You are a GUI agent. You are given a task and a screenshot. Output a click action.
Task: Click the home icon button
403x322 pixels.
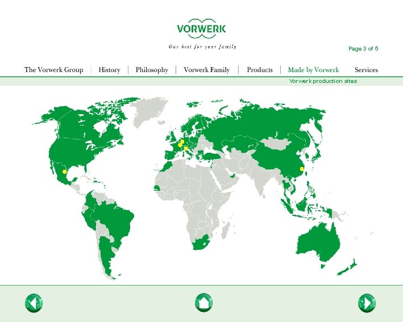click(203, 303)
